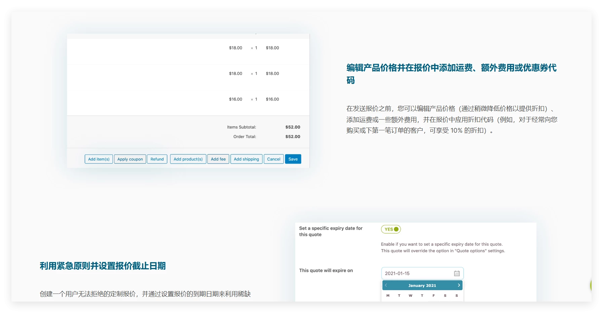This screenshot has height=313, width=603.
Task: Click the $52.00 Order Total amount
Action: click(x=293, y=137)
